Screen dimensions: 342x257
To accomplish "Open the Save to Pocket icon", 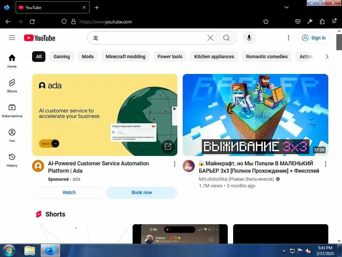I will click(298, 22).
